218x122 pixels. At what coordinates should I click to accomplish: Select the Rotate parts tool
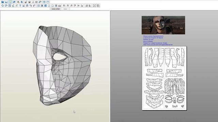[6, 6]
